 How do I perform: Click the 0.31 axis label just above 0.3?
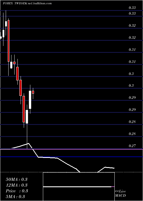tap(132, 62)
